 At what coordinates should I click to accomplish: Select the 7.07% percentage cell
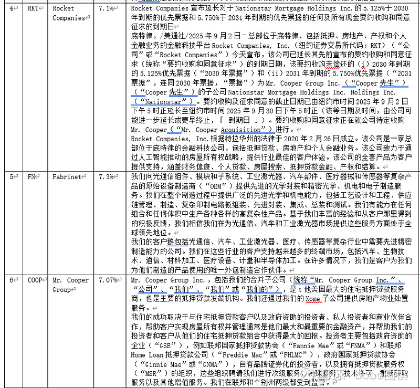[110, 331]
